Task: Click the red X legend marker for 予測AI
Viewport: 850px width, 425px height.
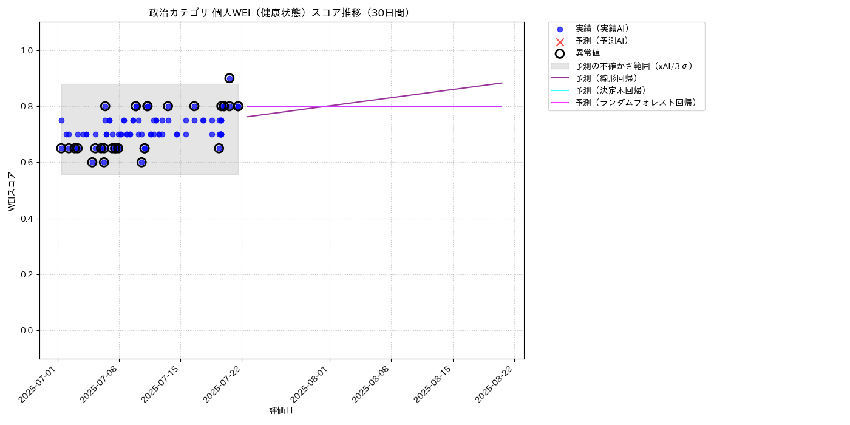Action: click(560, 41)
